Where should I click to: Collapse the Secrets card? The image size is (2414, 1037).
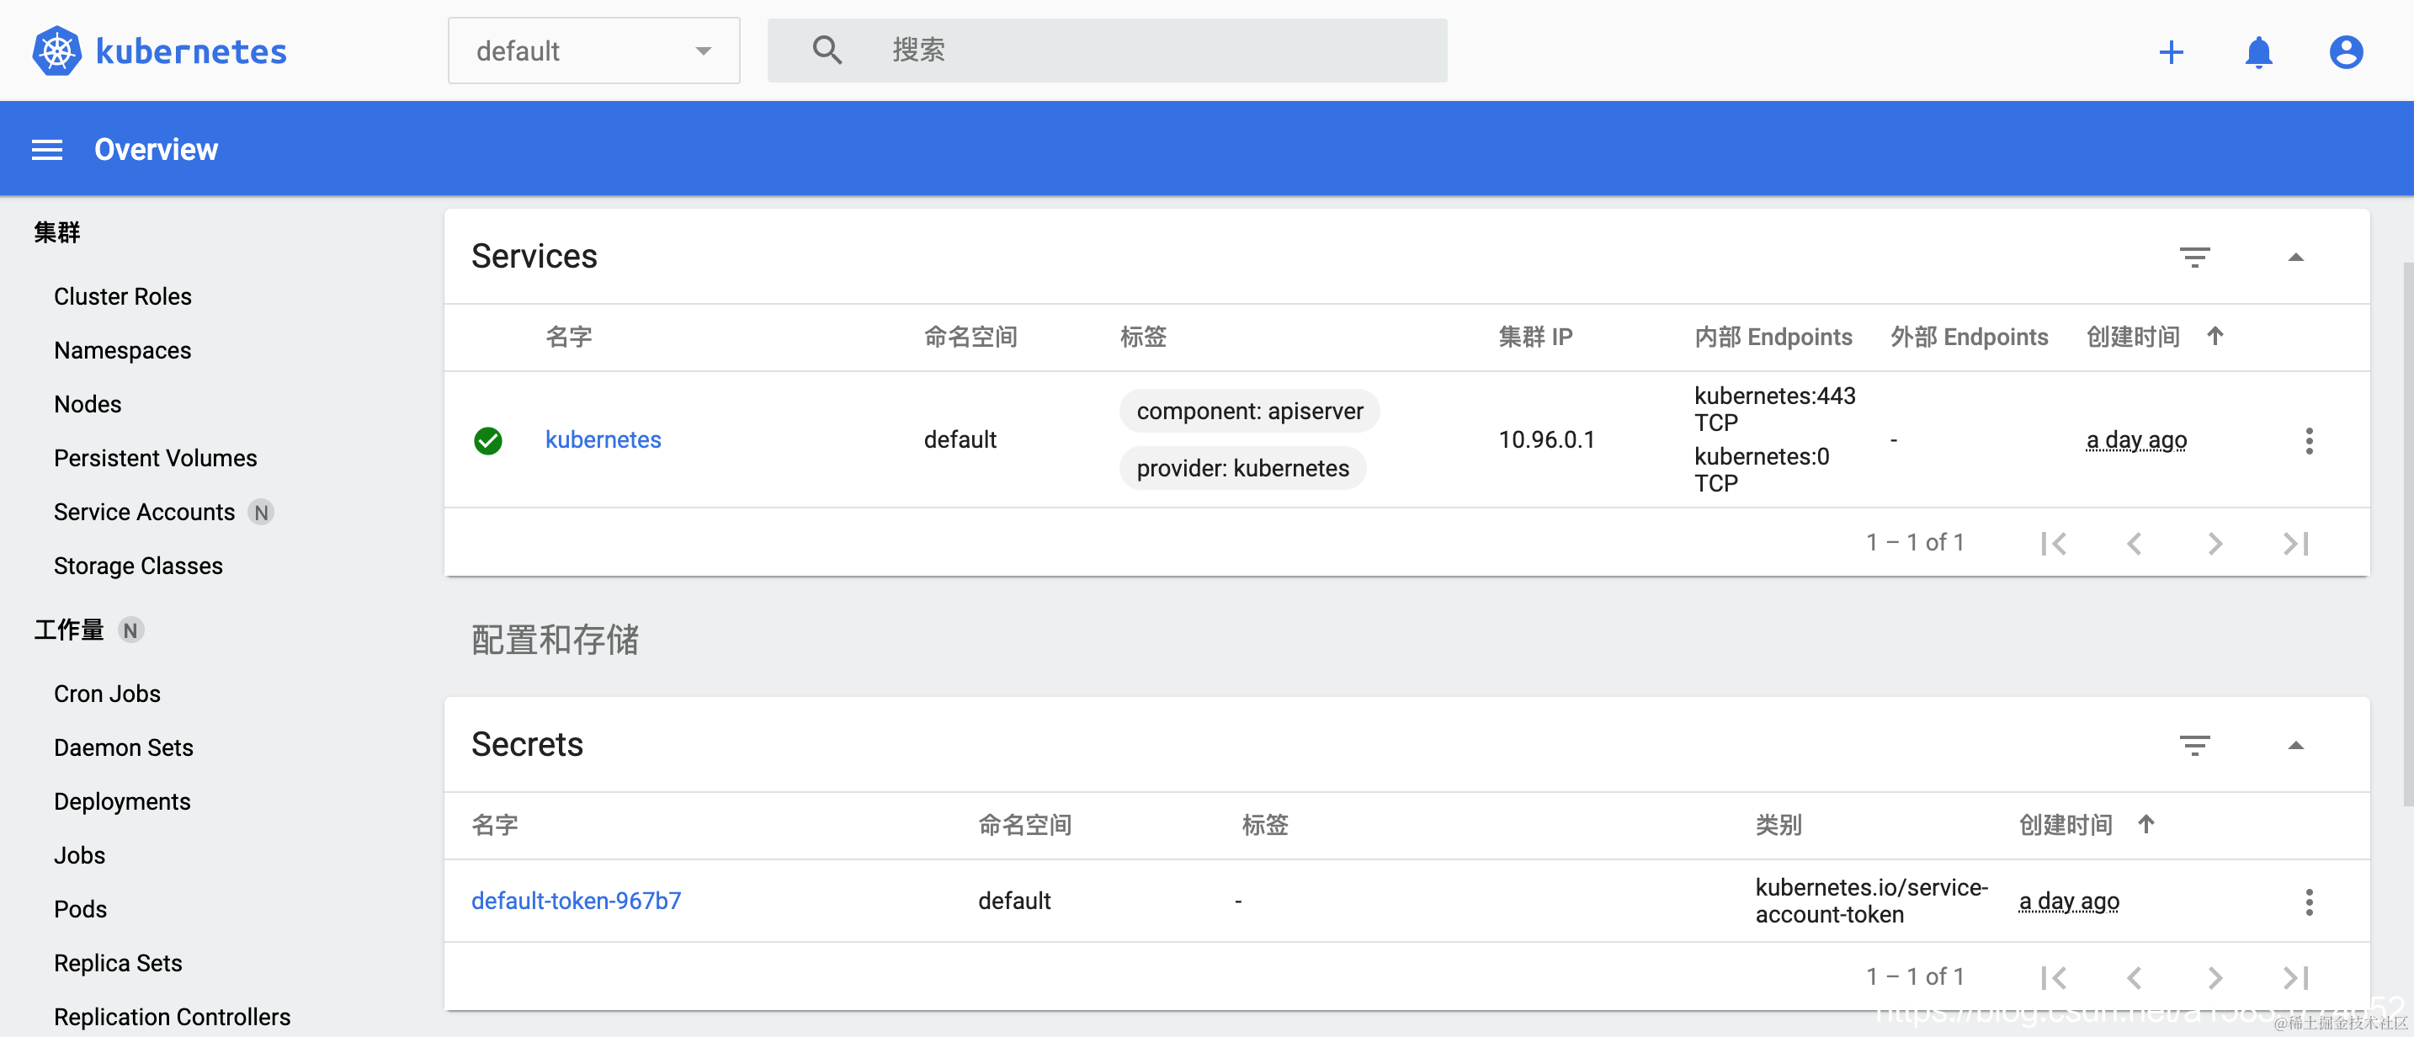pos(2295,746)
